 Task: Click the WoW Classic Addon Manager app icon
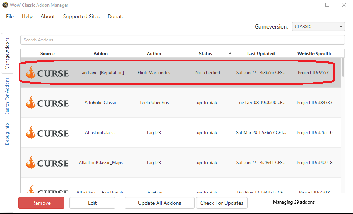(5, 5)
